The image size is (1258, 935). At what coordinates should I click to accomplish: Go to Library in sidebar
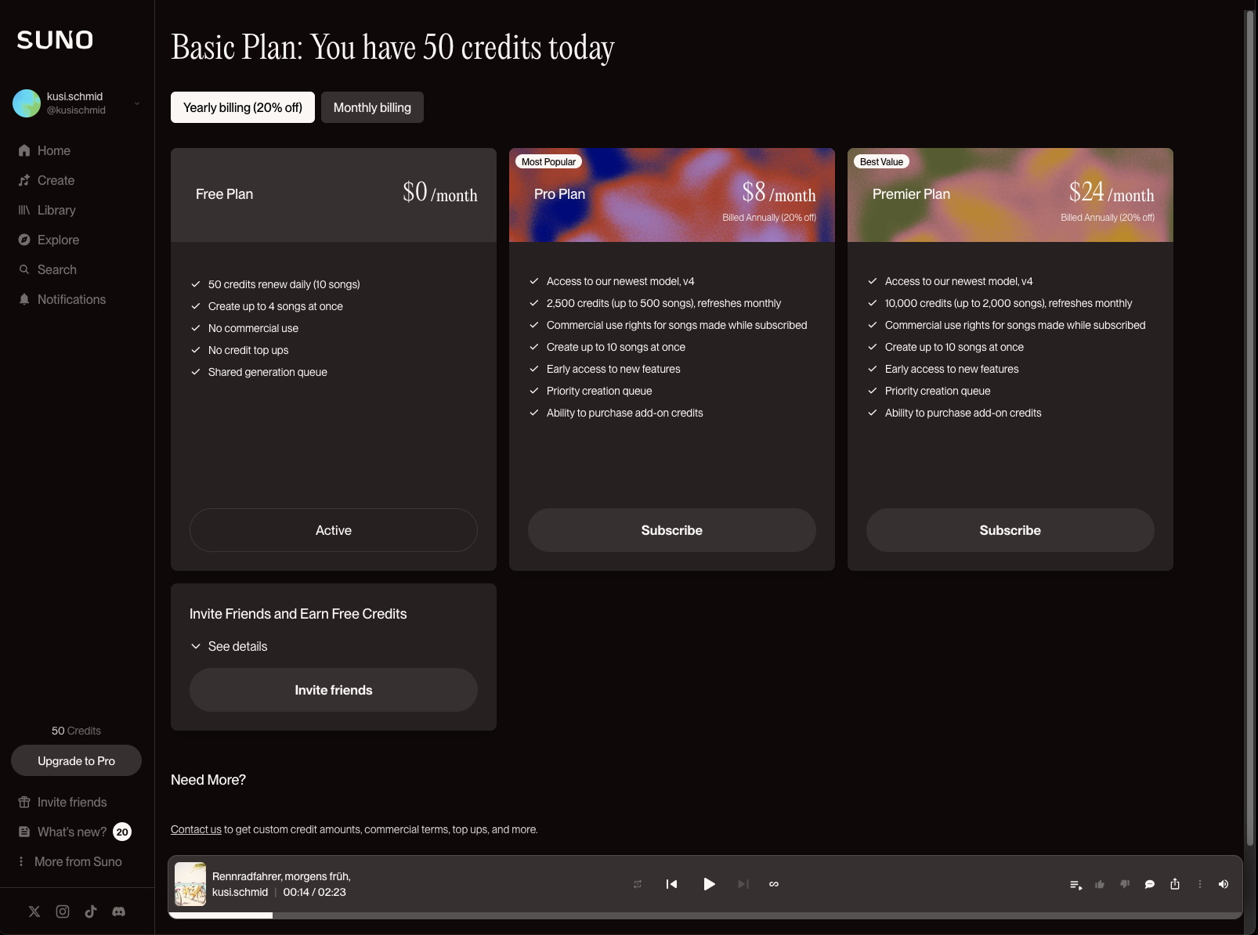click(x=47, y=210)
